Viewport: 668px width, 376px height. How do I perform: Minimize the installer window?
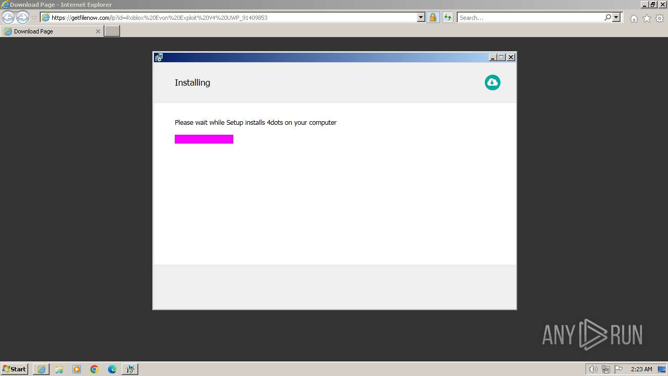click(x=493, y=57)
